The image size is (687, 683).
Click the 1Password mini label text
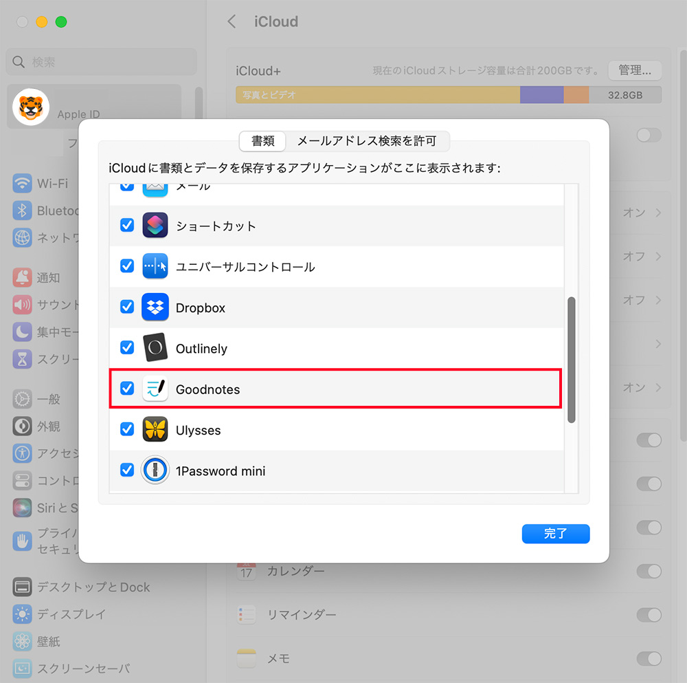[221, 470]
